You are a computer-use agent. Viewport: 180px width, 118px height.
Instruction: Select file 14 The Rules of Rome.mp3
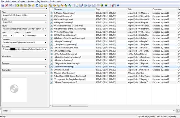(65, 54)
